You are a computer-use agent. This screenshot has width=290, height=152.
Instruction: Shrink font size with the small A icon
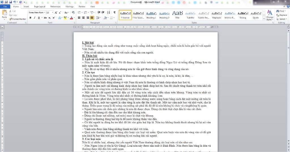click(x=60, y=12)
